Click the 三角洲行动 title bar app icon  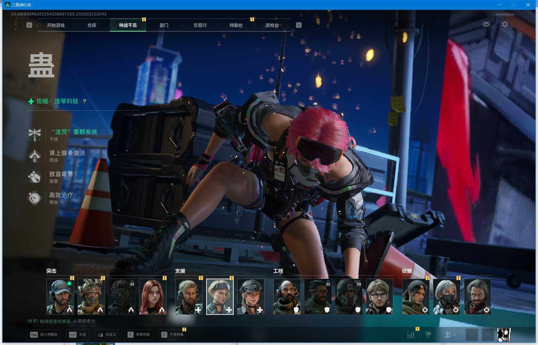coord(7,5)
